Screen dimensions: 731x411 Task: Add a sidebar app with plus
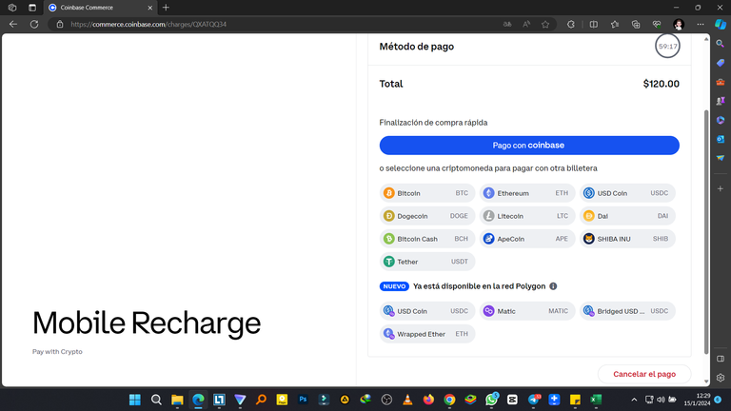(721, 188)
